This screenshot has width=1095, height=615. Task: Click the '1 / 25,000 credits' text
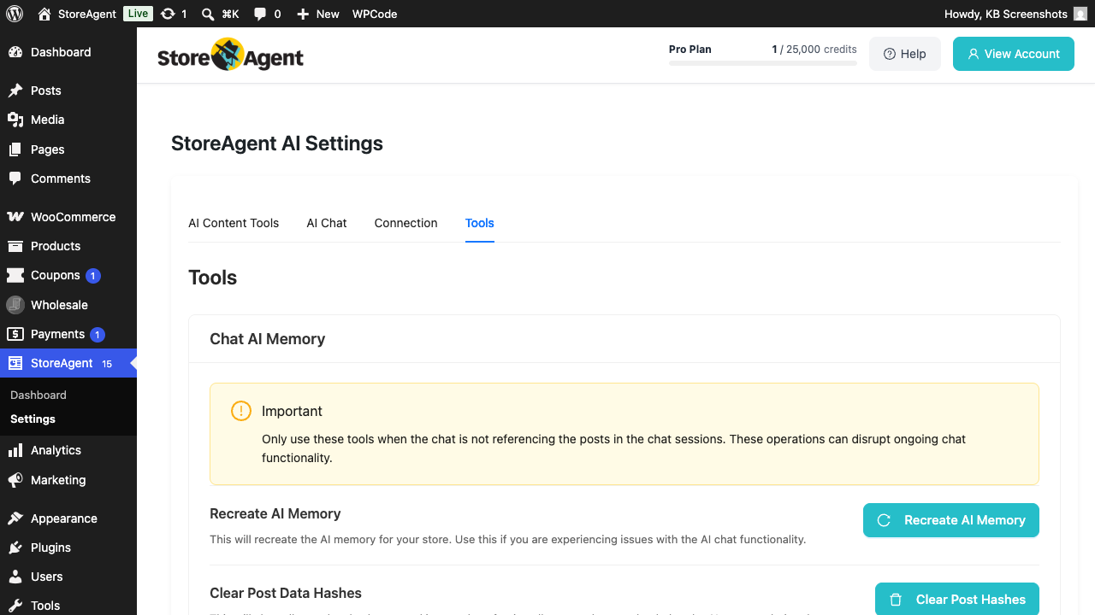[814, 50]
